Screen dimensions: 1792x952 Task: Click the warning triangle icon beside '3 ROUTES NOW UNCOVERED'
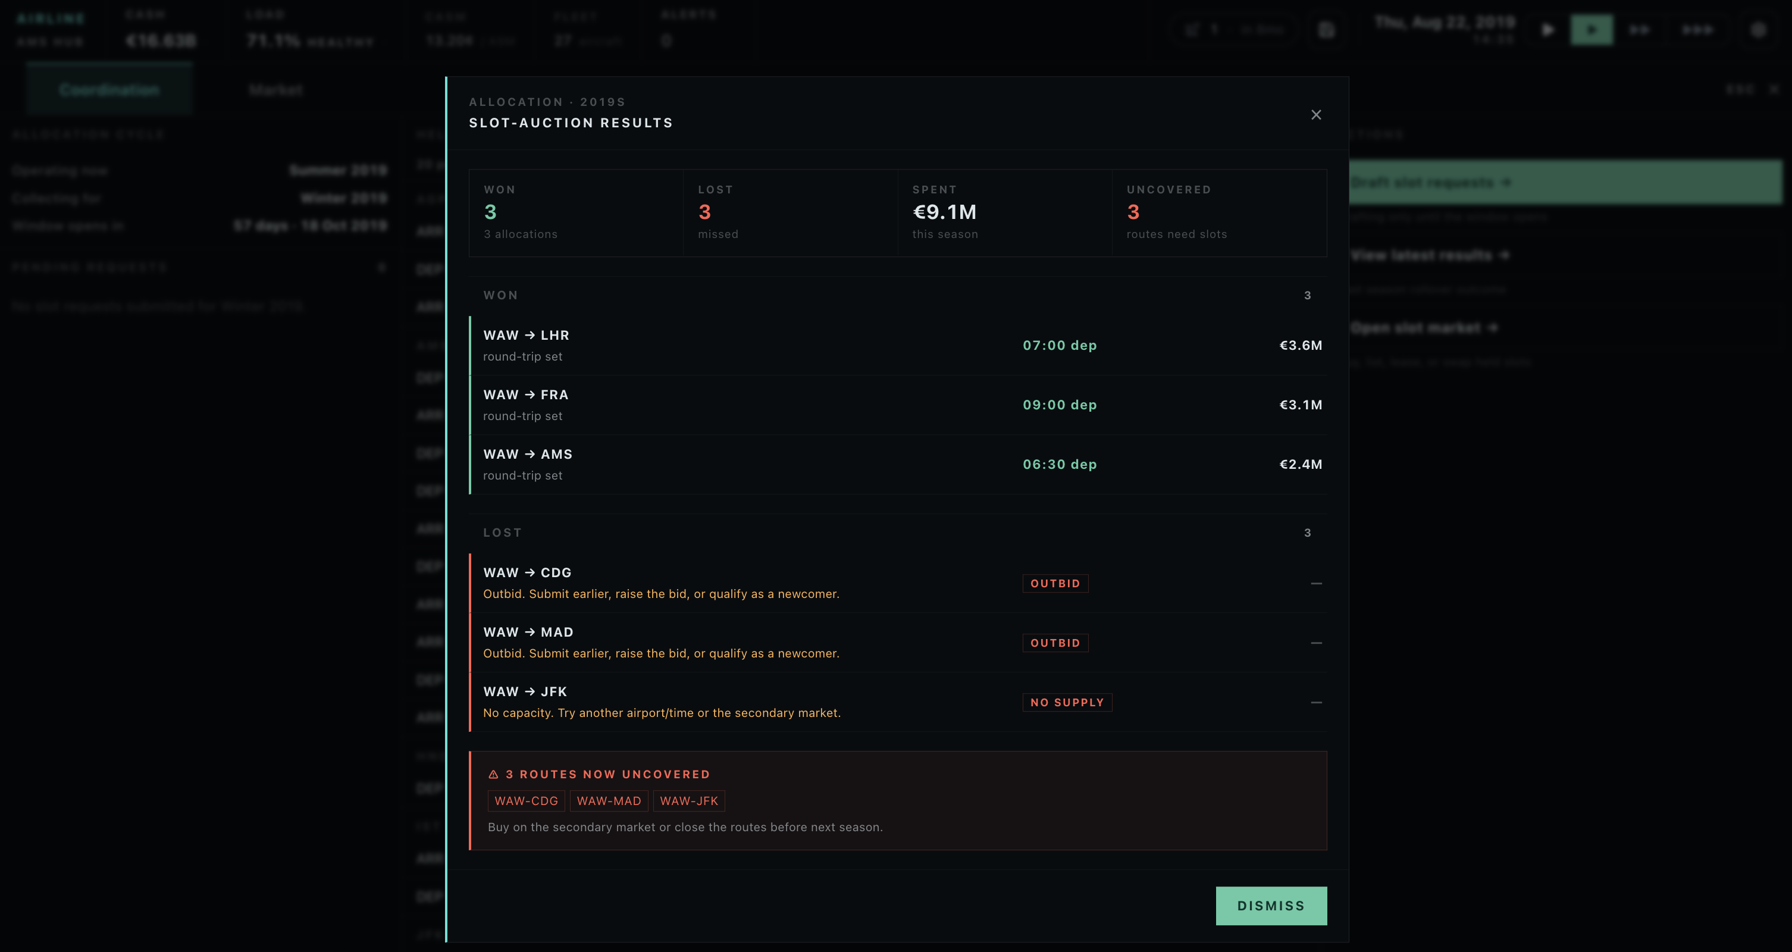pyautogui.click(x=493, y=775)
